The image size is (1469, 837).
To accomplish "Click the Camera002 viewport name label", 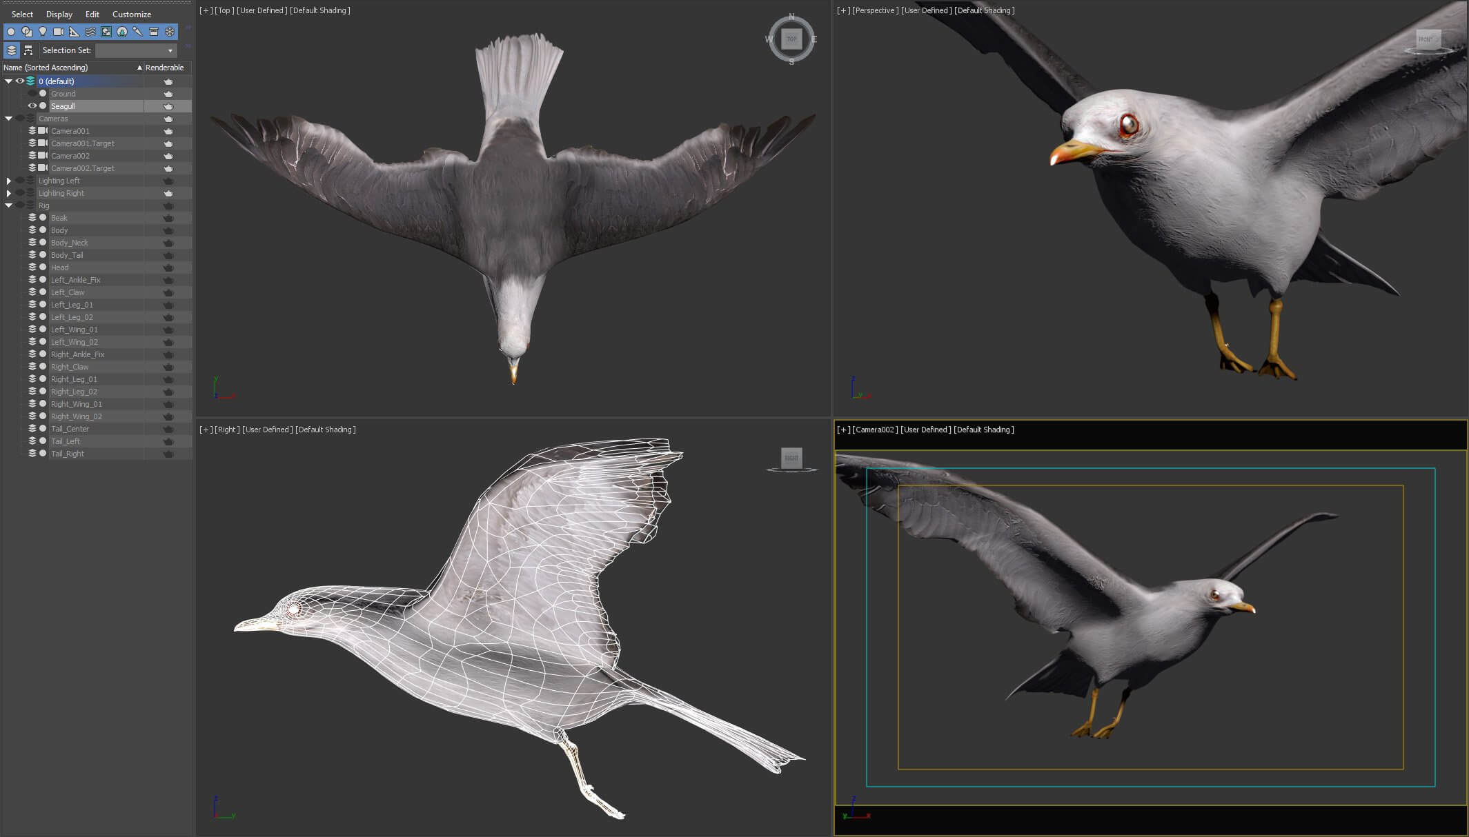I will (875, 430).
